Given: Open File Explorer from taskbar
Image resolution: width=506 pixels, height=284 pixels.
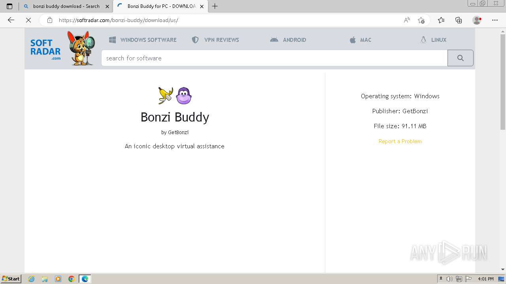Looking at the screenshot, I should [45, 279].
